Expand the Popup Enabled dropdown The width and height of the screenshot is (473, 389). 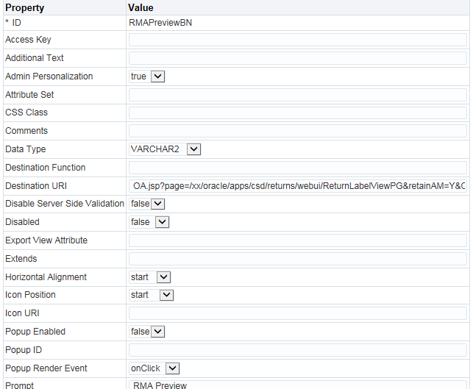147,332
